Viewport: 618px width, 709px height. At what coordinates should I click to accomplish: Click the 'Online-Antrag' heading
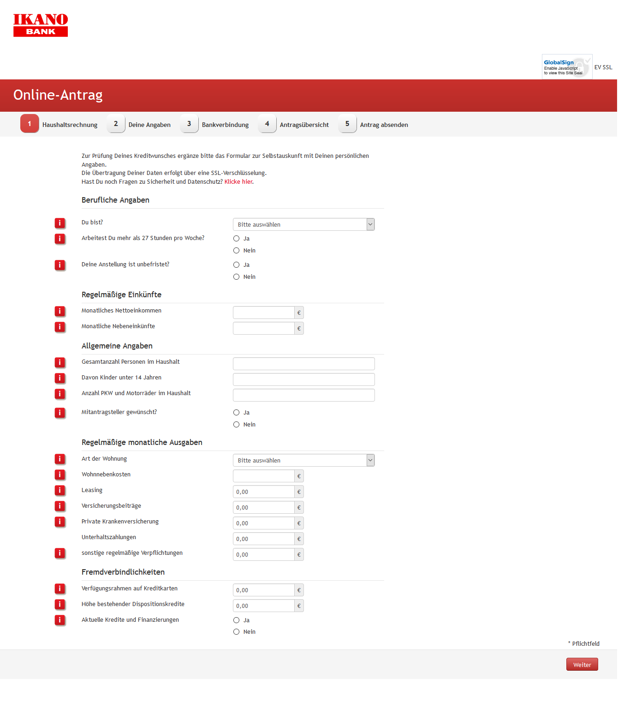point(58,95)
